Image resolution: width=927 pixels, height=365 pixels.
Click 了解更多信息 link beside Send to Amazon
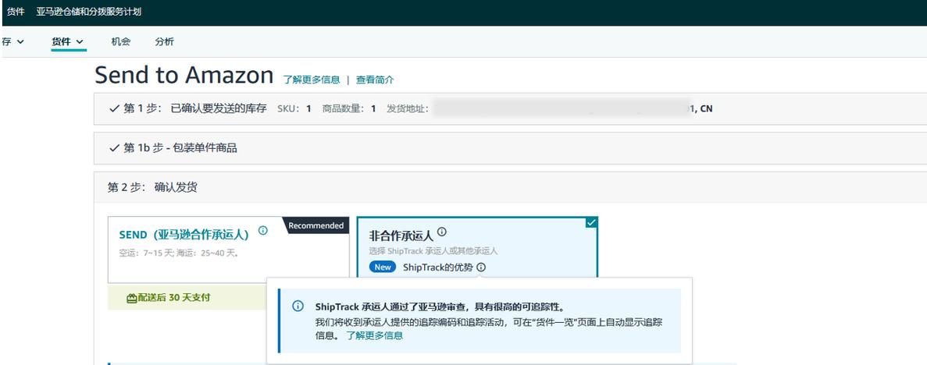click(x=312, y=80)
